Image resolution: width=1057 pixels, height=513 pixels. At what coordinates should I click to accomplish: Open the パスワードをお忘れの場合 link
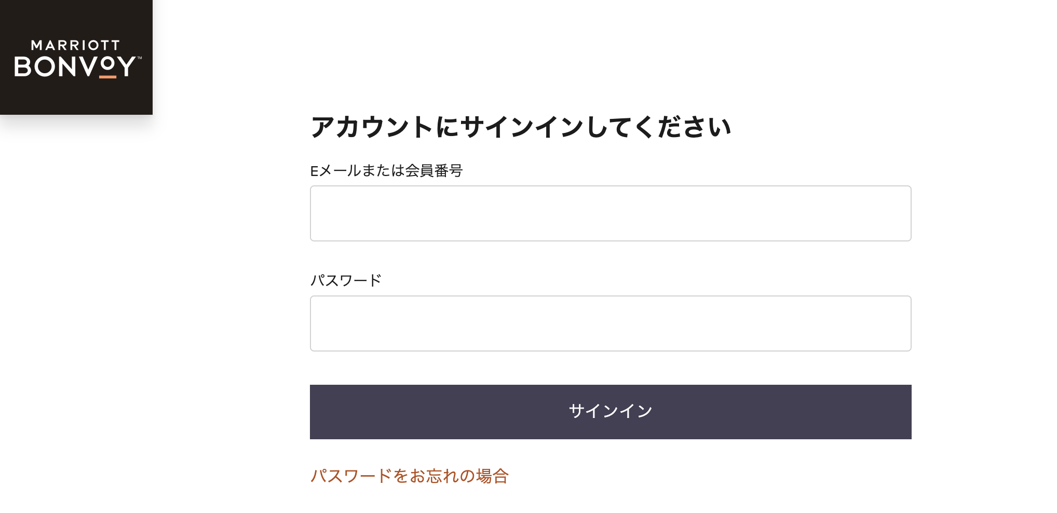point(409,476)
